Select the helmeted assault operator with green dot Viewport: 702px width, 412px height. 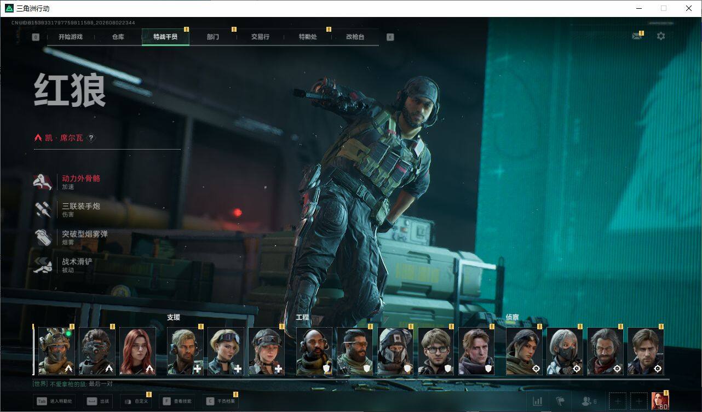pos(56,351)
